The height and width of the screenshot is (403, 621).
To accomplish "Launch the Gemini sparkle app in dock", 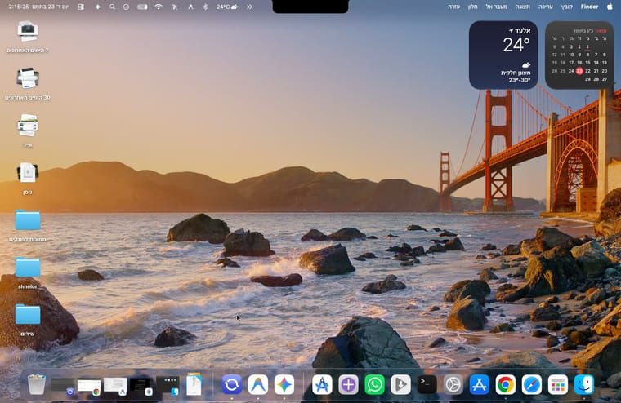I will [284, 384].
